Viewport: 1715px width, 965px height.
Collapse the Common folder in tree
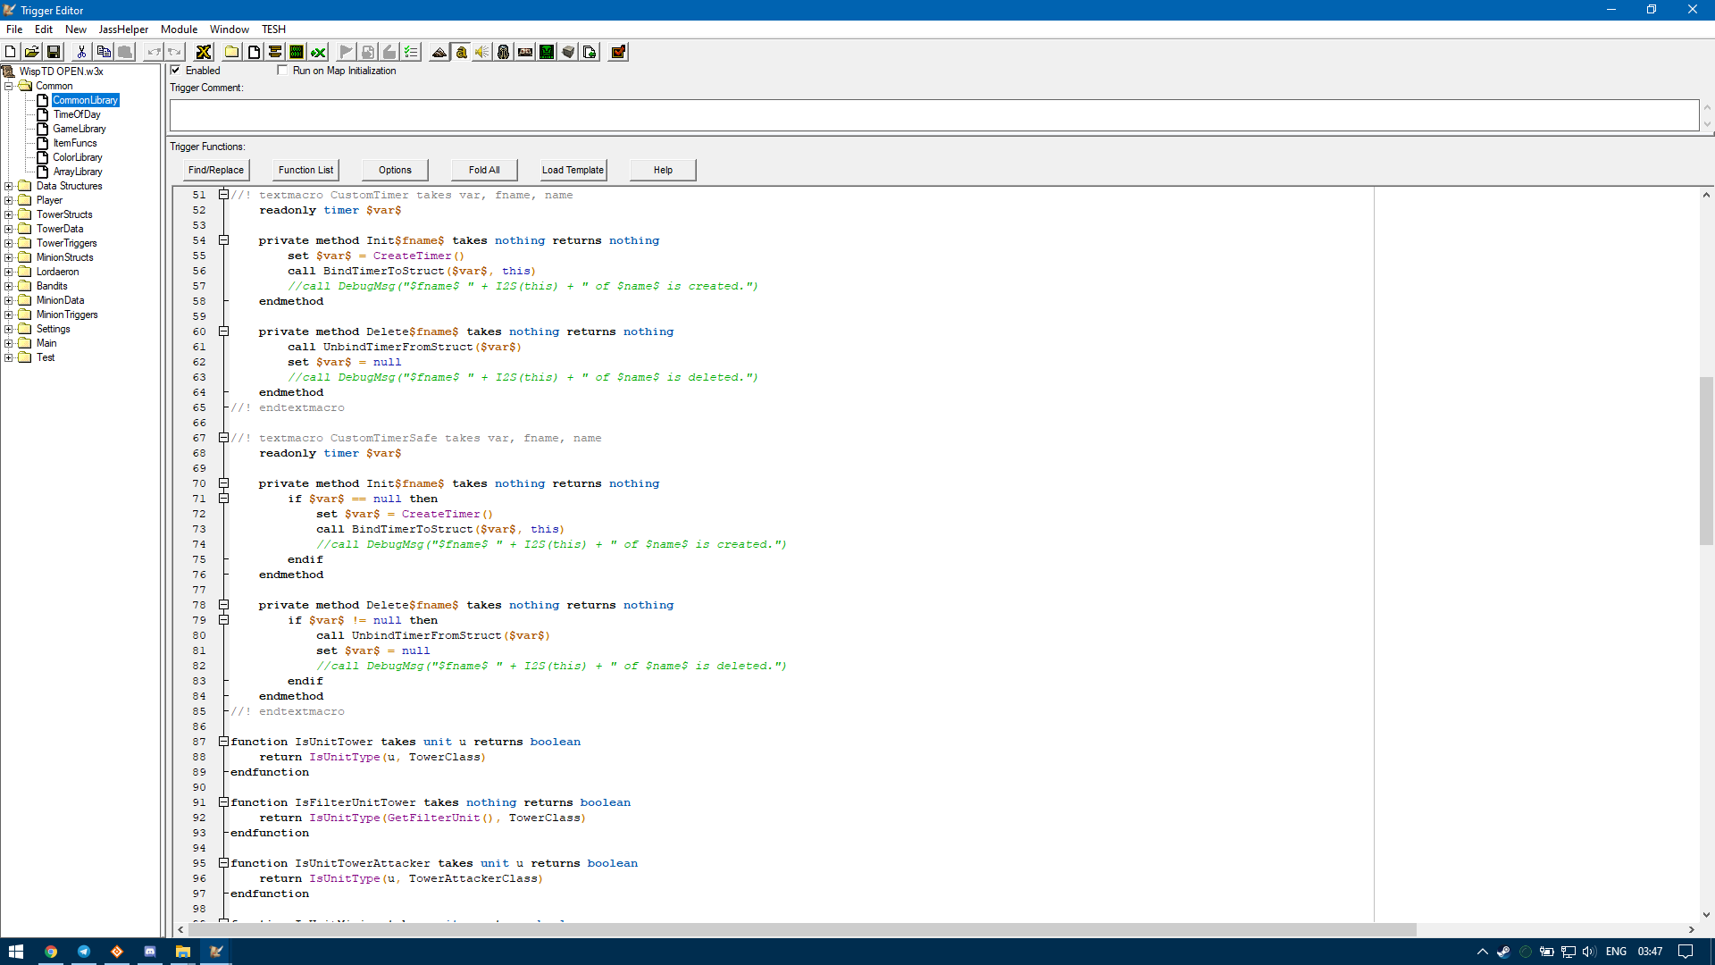point(9,86)
